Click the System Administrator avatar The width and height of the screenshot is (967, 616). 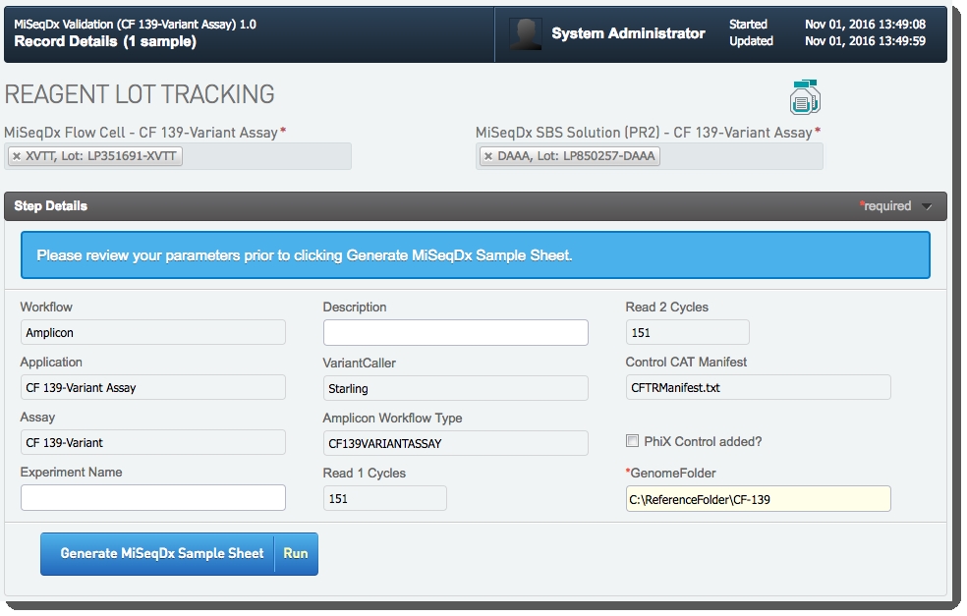(x=525, y=34)
